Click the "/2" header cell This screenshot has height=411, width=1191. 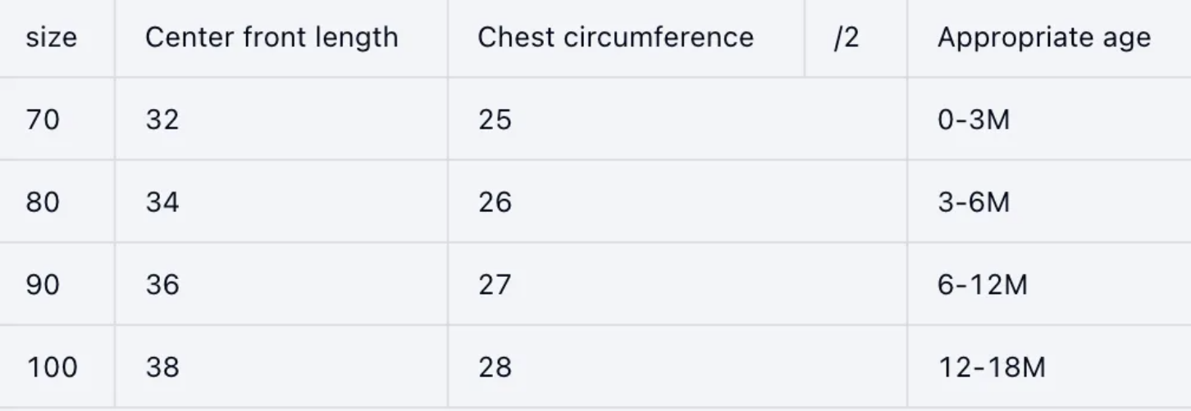846,38
